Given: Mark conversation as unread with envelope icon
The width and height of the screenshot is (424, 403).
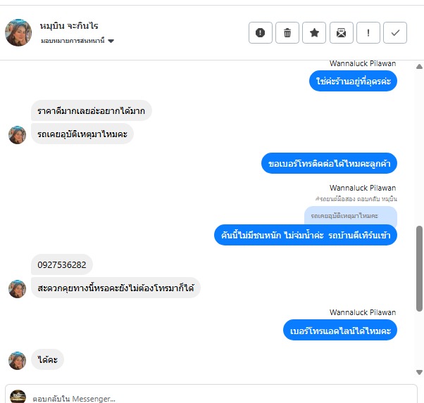Looking at the screenshot, I should [342, 32].
